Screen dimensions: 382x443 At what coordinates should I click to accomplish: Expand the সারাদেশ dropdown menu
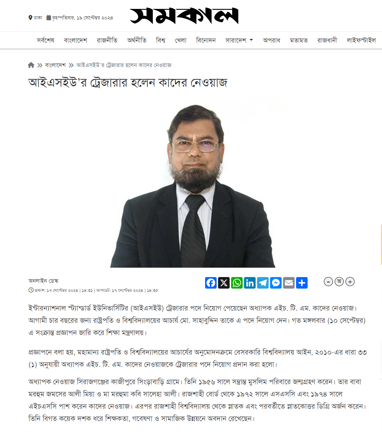(x=239, y=40)
